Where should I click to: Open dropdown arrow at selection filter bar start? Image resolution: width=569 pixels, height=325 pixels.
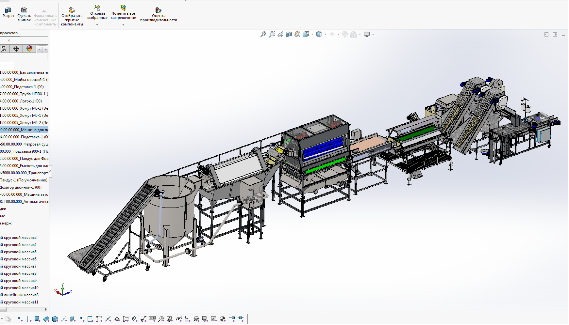[2, 319]
